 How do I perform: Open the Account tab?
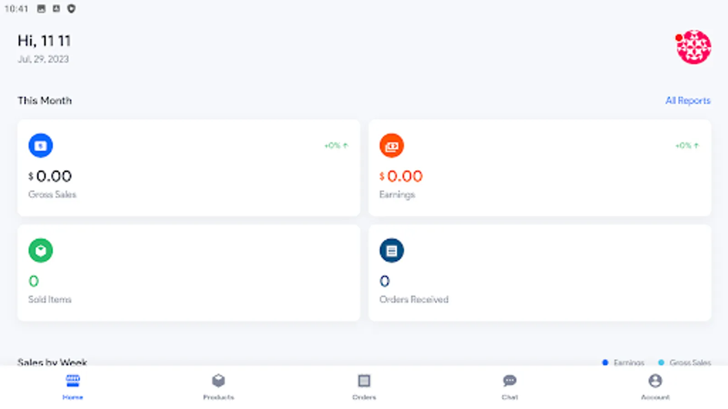[x=655, y=386]
